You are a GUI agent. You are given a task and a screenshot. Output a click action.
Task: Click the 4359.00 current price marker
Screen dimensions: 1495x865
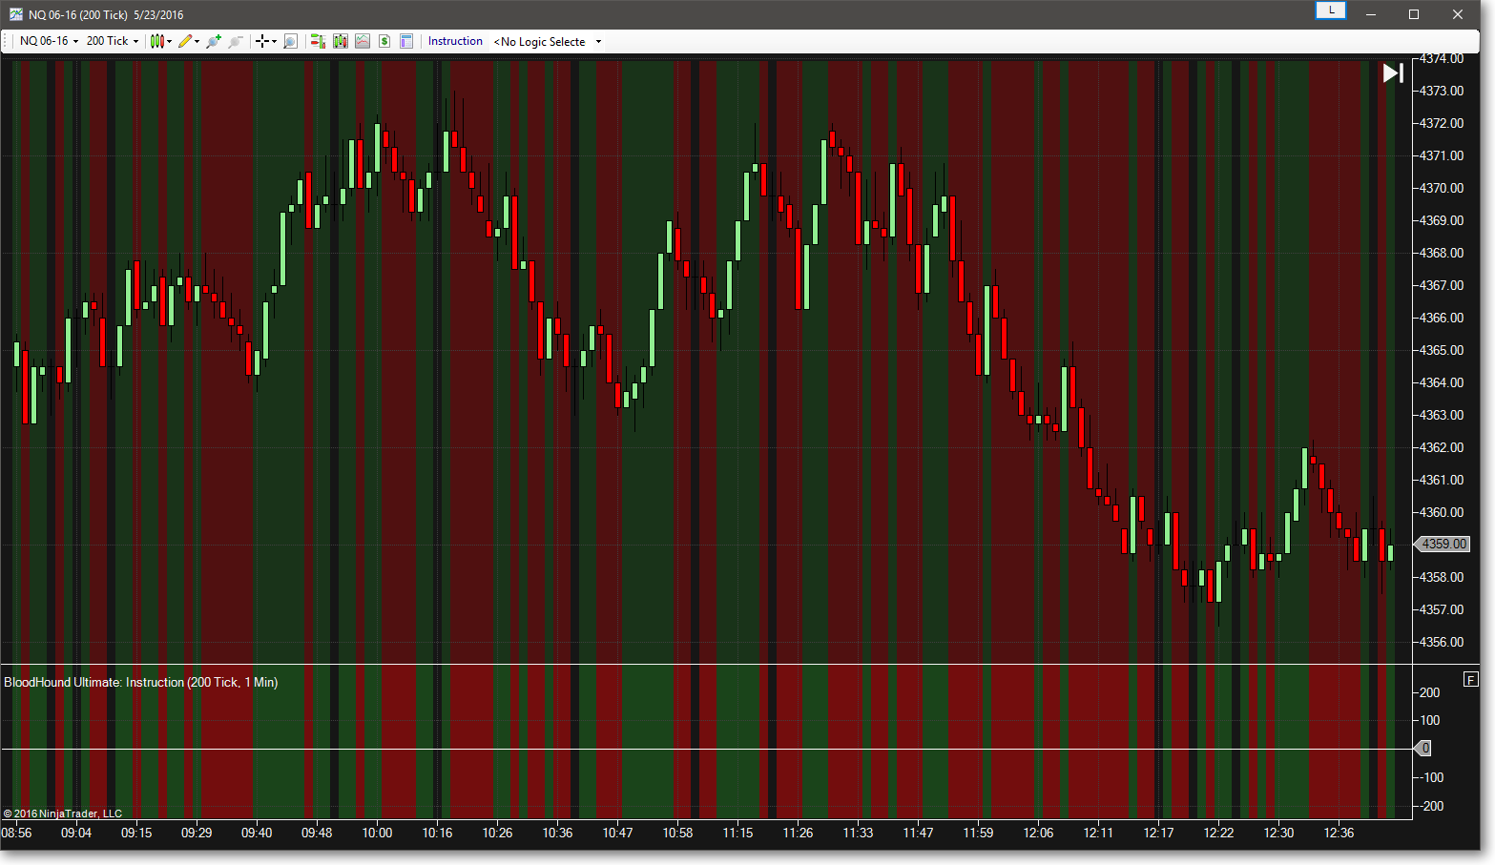(1442, 544)
